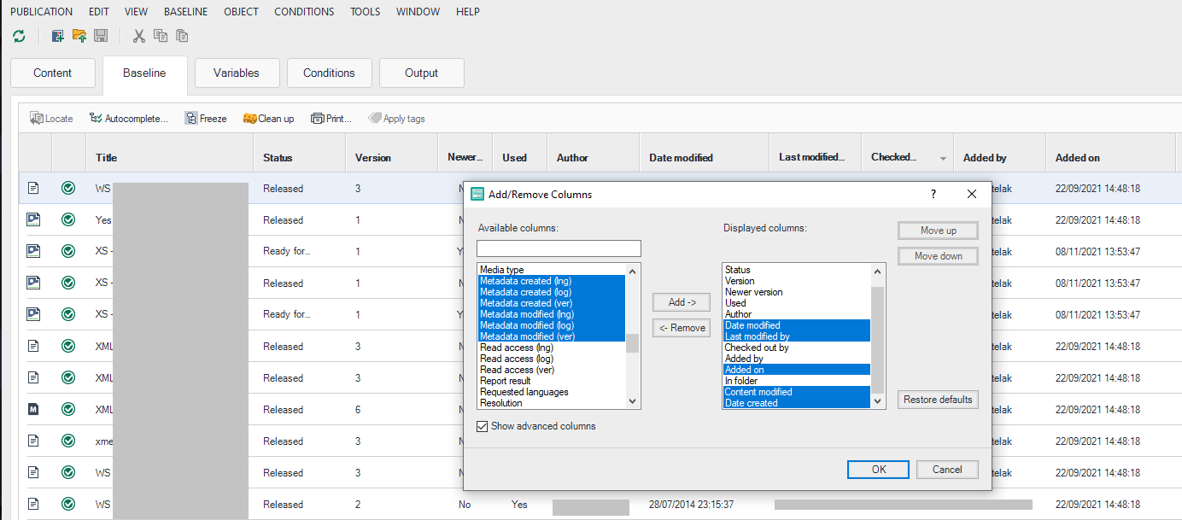Viewport: 1182px width, 520px height.
Task: Switch to the Output tab
Action: 421,73
